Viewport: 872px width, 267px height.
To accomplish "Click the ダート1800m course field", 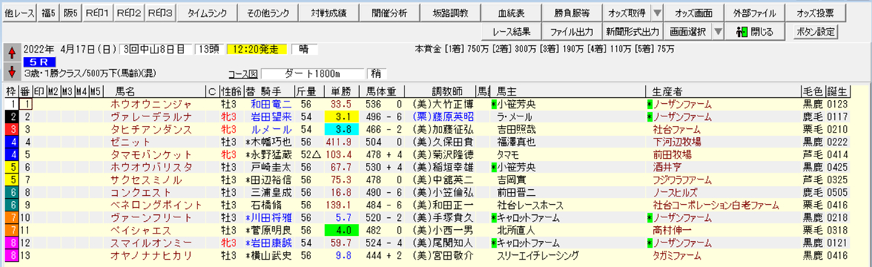I will click(x=312, y=74).
